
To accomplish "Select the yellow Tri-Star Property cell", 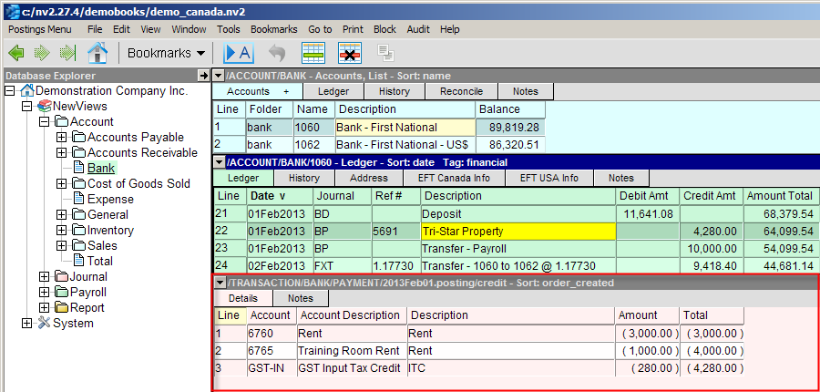I will pyautogui.click(x=517, y=232).
